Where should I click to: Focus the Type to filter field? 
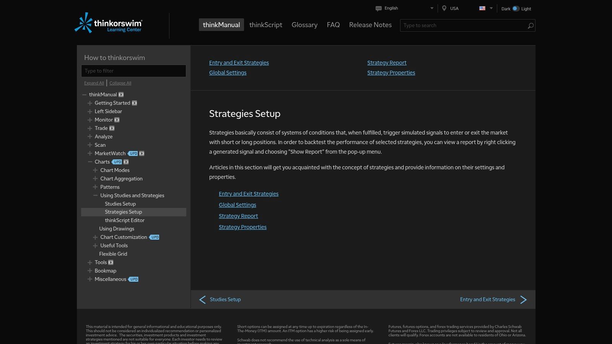coord(133,71)
